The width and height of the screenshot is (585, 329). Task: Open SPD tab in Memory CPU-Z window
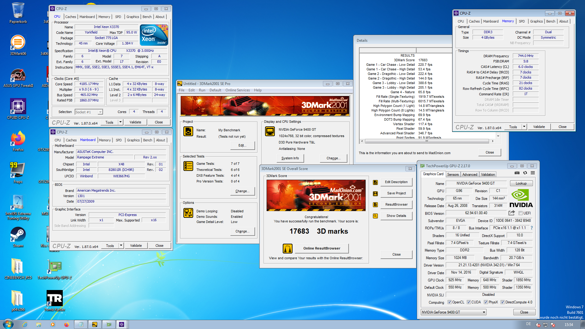point(522,21)
